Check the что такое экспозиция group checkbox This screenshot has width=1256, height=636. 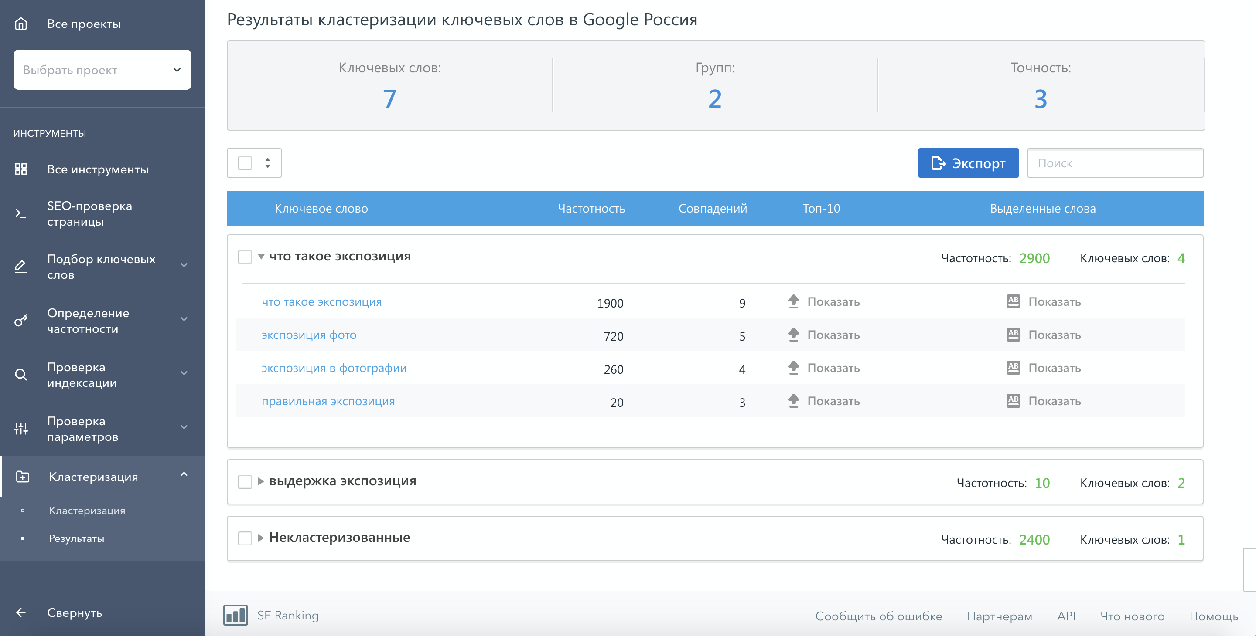(245, 257)
